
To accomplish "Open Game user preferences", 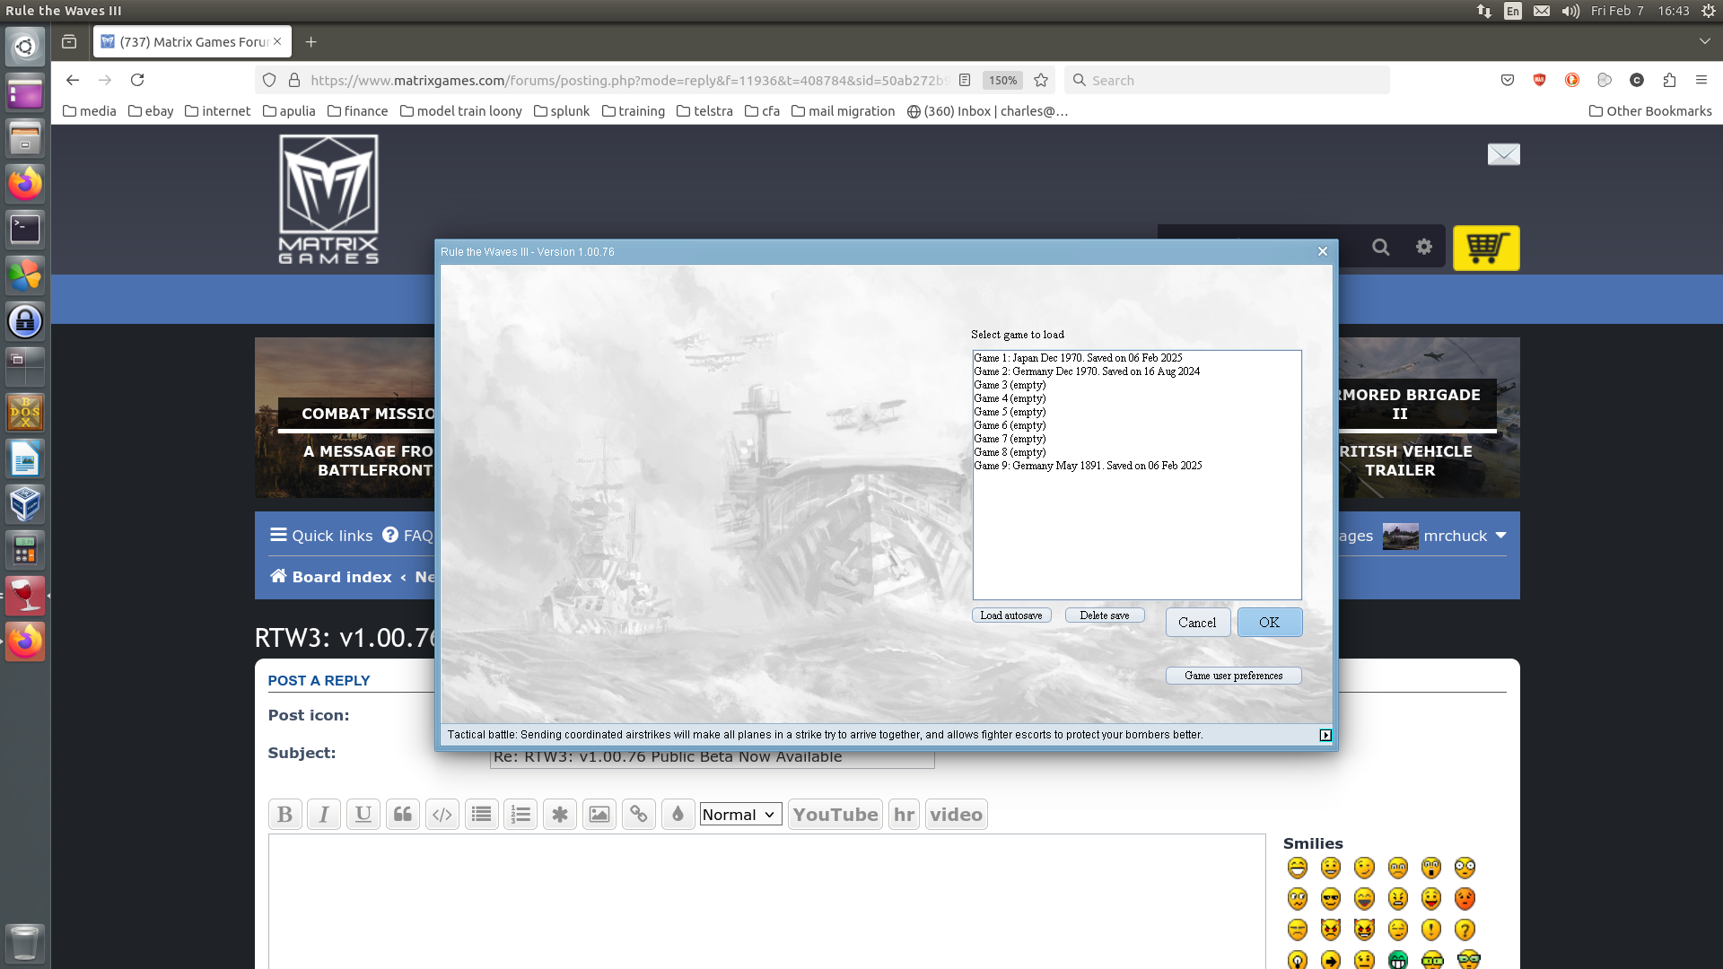I will pyautogui.click(x=1233, y=676).
